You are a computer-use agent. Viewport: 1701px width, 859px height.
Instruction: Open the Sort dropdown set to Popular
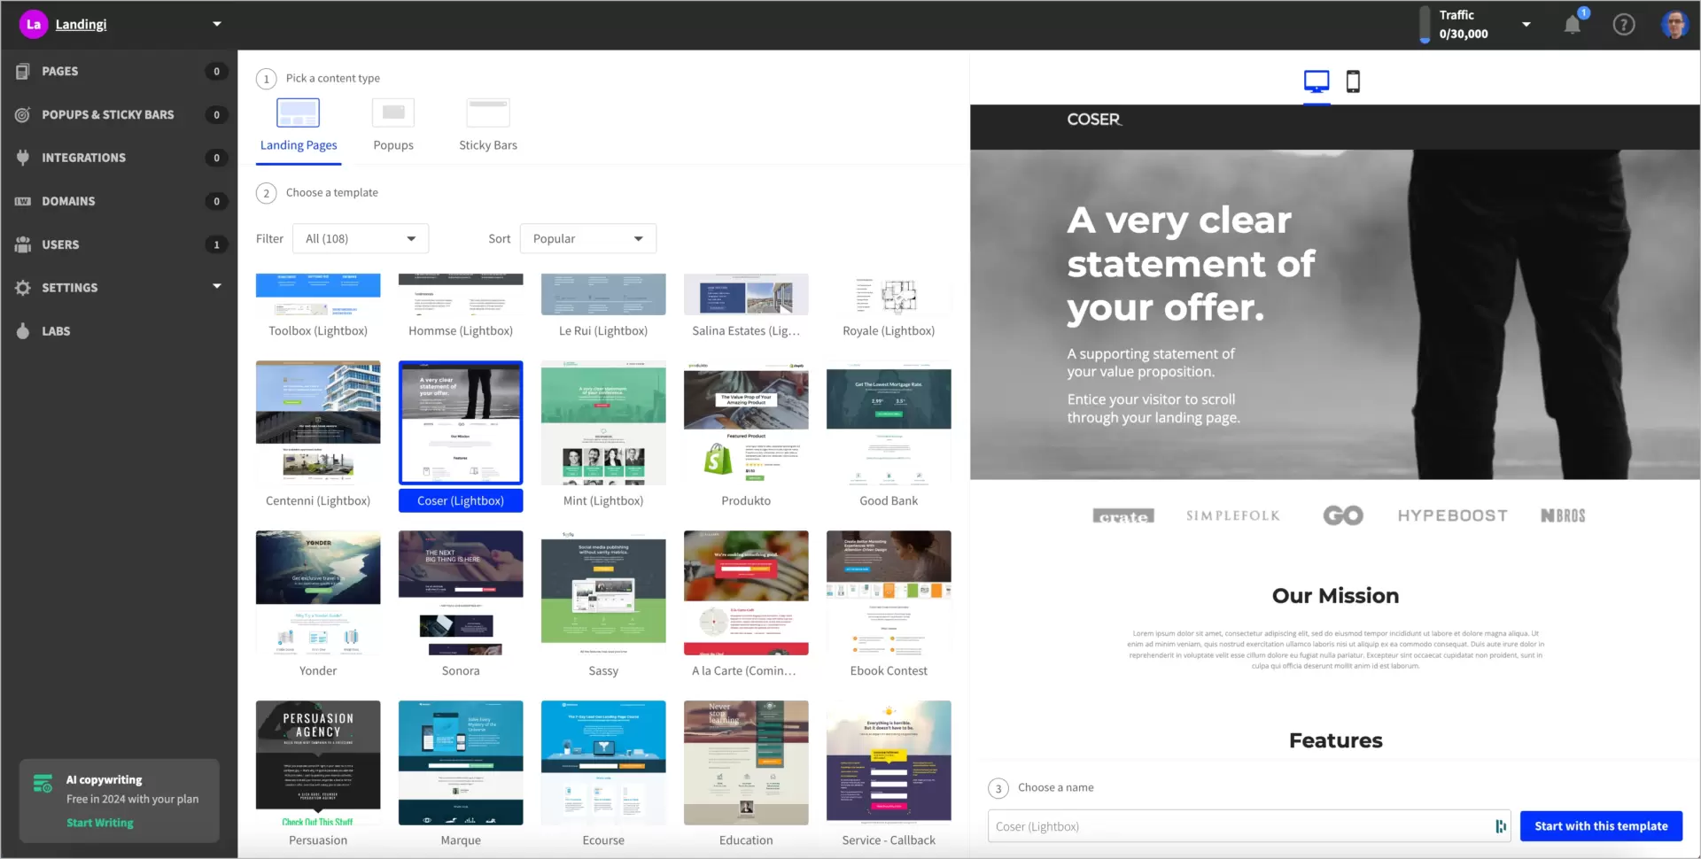[587, 238]
